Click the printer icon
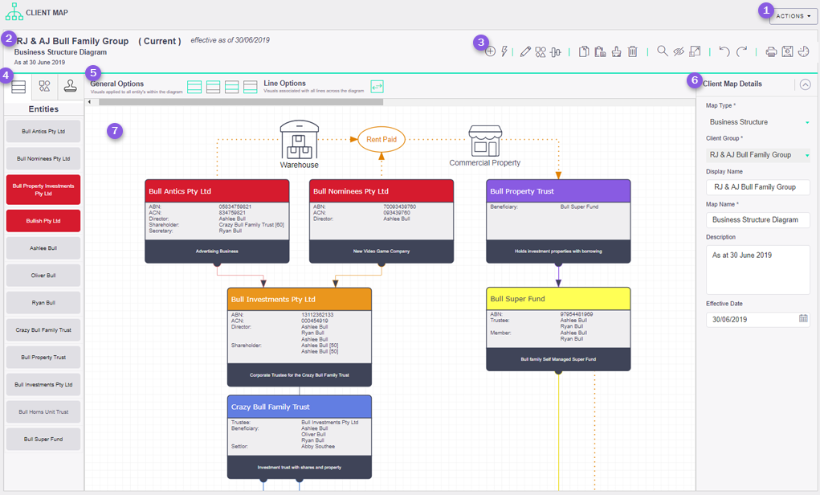Viewport: 820px width, 495px height. [x=771, y=51]
